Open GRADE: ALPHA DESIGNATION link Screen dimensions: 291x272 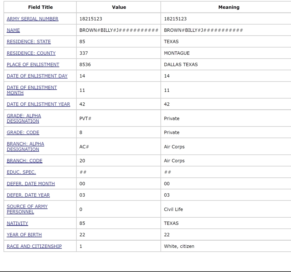24,118
